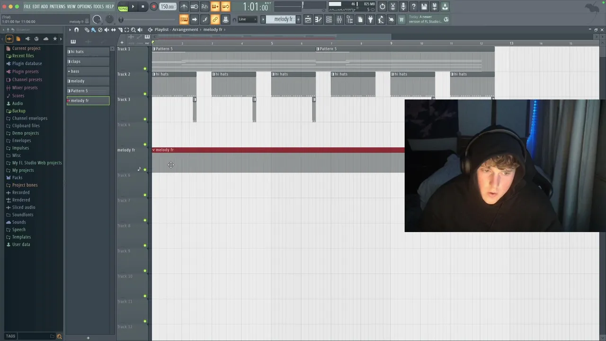Toggle the recording countdown

point(205,7)
